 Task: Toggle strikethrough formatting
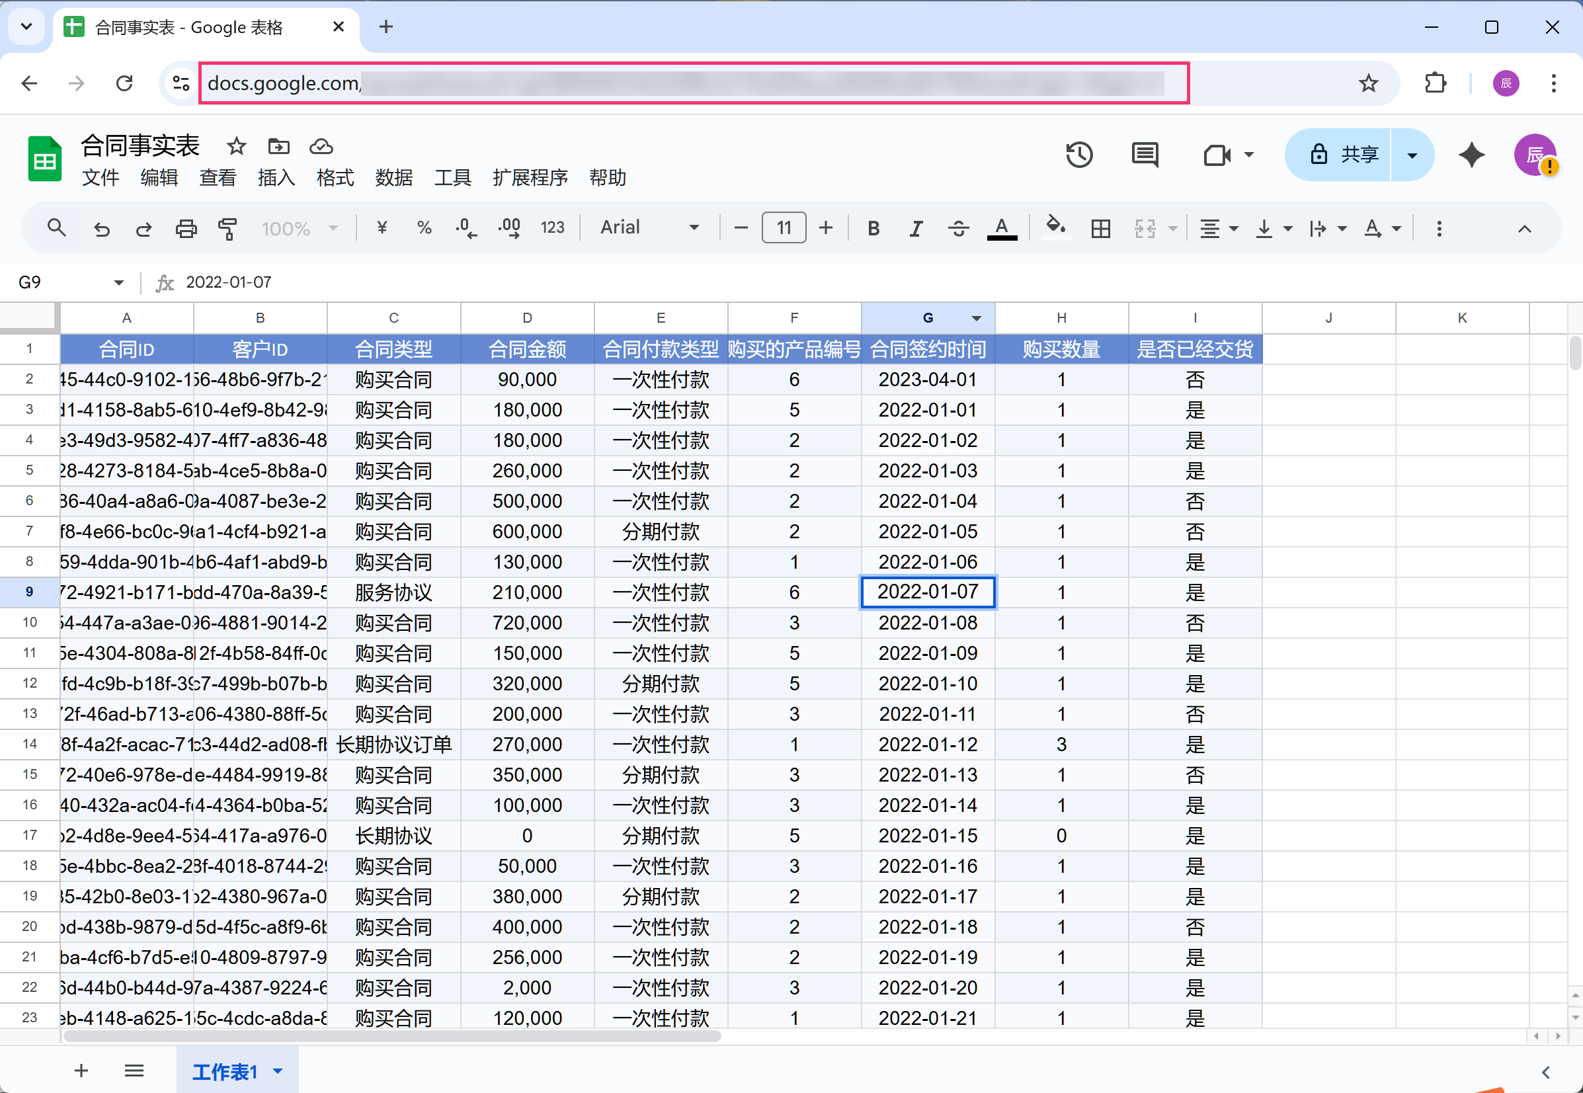[959, 228]
